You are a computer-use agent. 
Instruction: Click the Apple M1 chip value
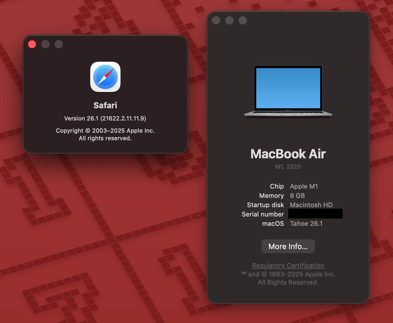point(304,186)
